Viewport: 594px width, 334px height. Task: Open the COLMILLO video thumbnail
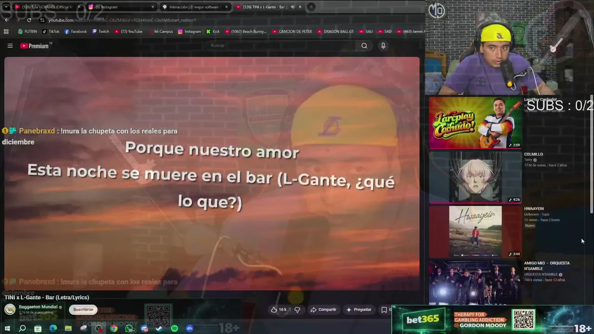[475, 177]
